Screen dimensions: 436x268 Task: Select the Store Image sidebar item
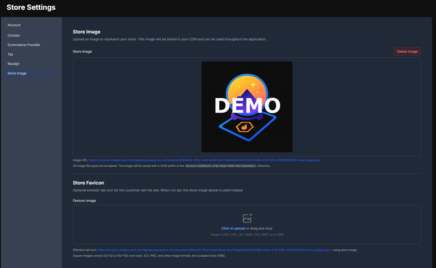point(31,73)
